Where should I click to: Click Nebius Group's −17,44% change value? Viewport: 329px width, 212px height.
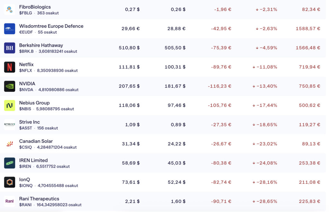267,105
